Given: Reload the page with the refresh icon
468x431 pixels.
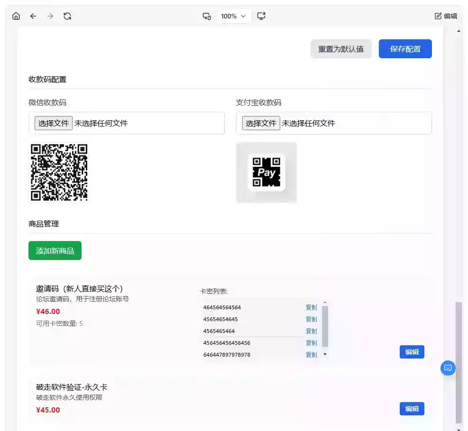Looking at the screenshot, I should coord(67,16).
